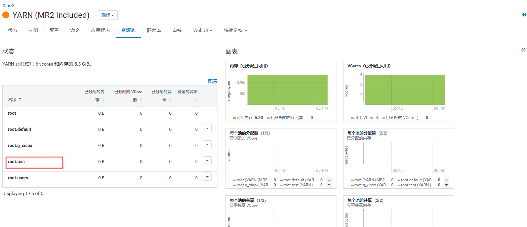Click root.default legend entry in the VCore allocation chart
527x227 pixels.
301,180
